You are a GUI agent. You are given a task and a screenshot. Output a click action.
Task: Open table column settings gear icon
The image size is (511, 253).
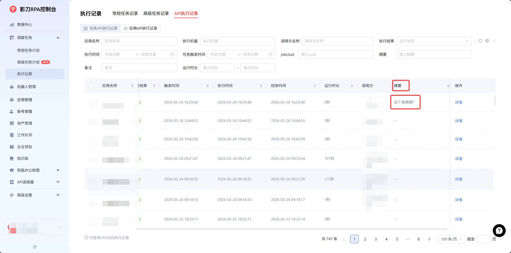point(487,41)
